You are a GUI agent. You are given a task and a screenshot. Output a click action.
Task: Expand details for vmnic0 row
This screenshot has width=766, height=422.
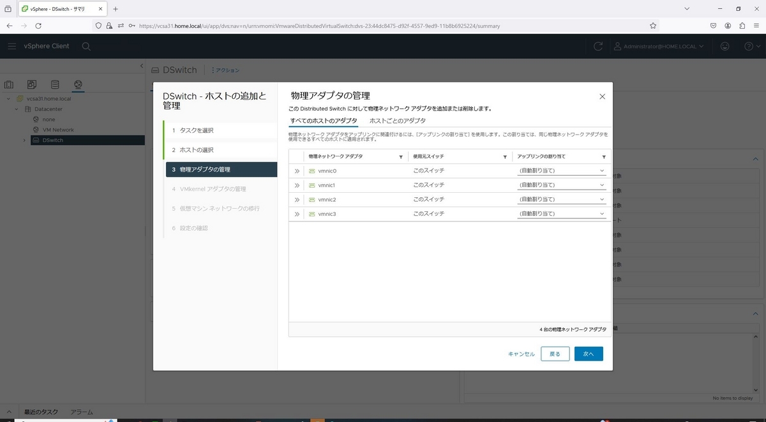pos(297,171)
